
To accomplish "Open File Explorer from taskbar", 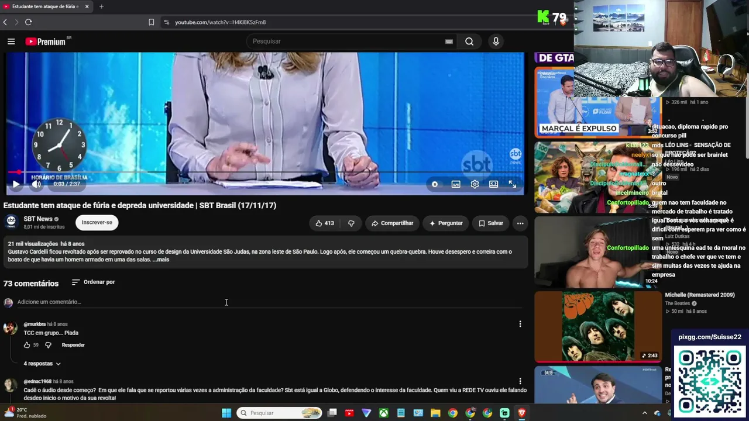I will [x=435, y=413].
